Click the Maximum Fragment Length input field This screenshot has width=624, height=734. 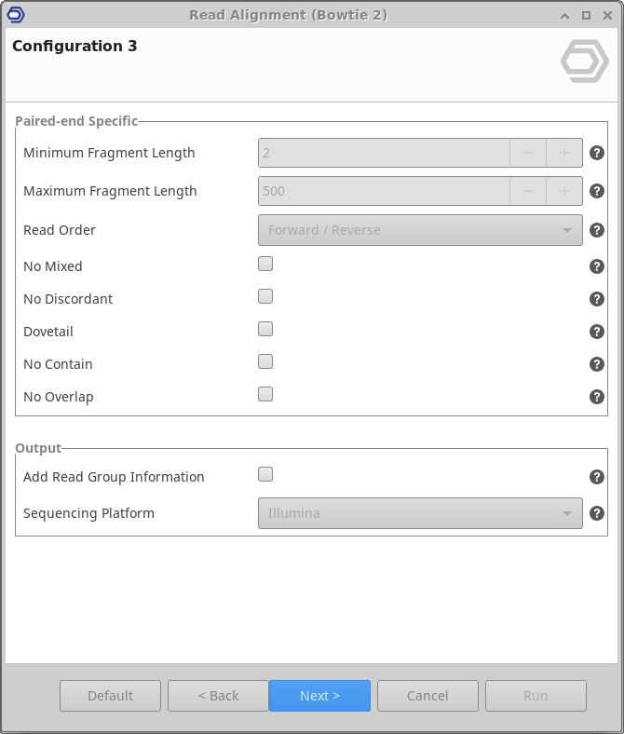coord(384,191)
